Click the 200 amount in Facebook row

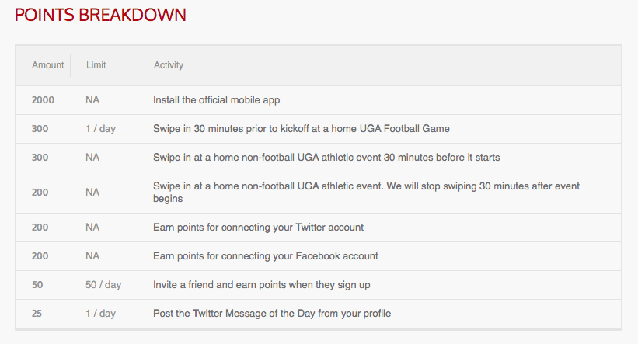point(40,256)
